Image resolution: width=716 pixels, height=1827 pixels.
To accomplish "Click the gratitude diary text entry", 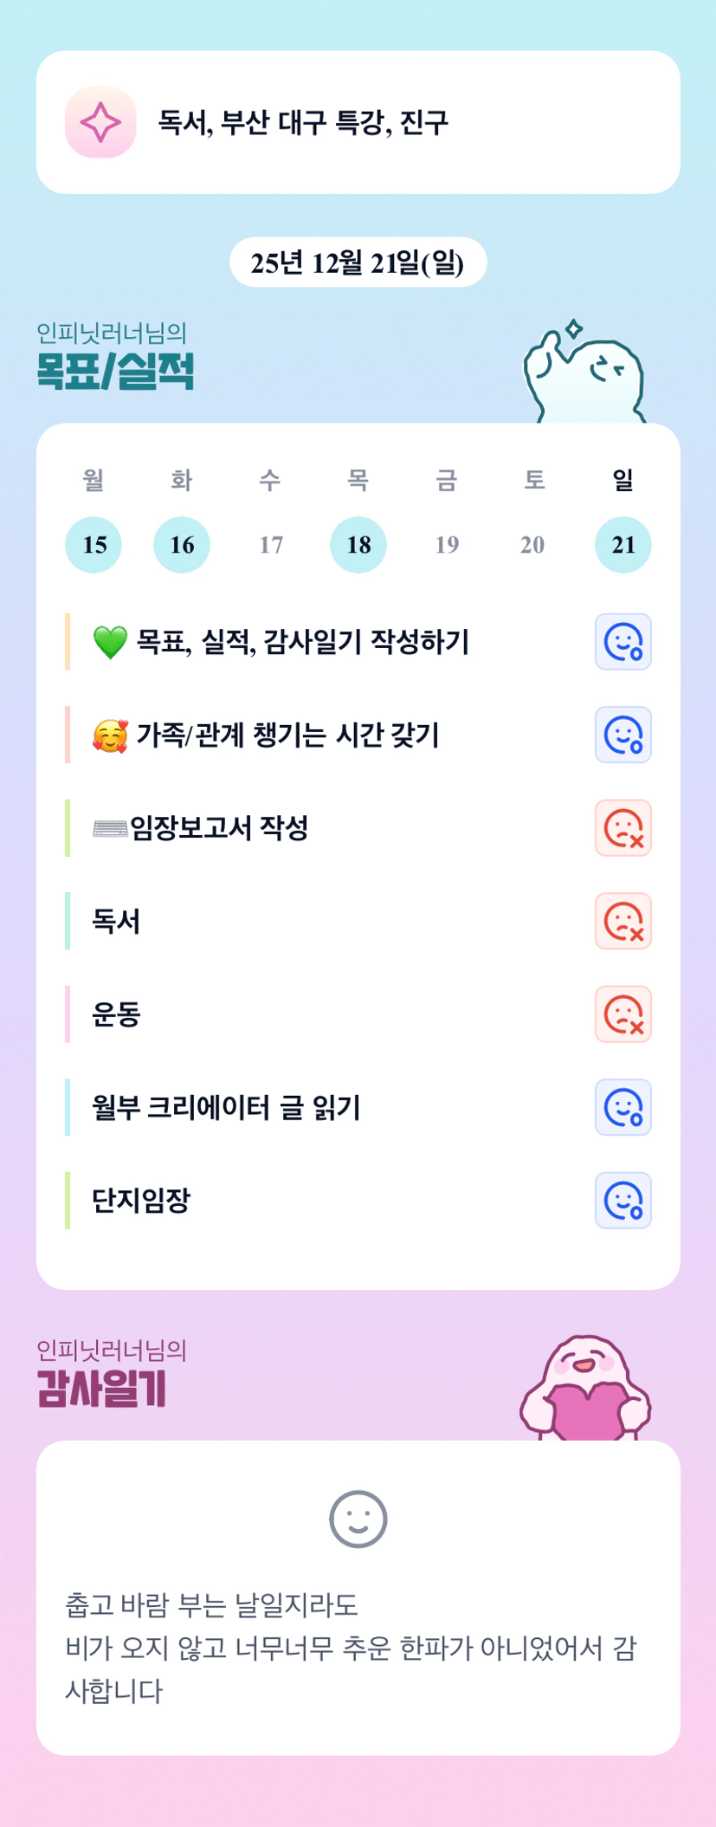I will click(351, 1647).
